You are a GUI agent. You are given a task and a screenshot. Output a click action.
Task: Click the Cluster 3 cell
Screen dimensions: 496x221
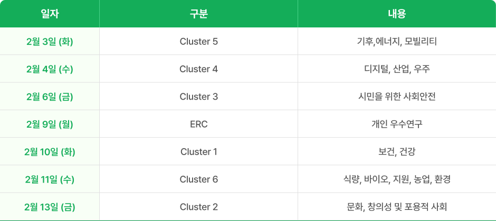(x=198, y=97)
